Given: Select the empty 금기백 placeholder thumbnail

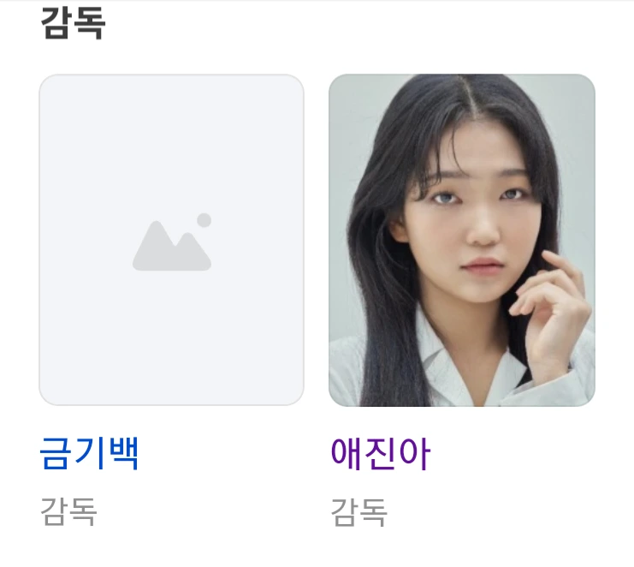Looking at the screenshot, I should (171, 240).
